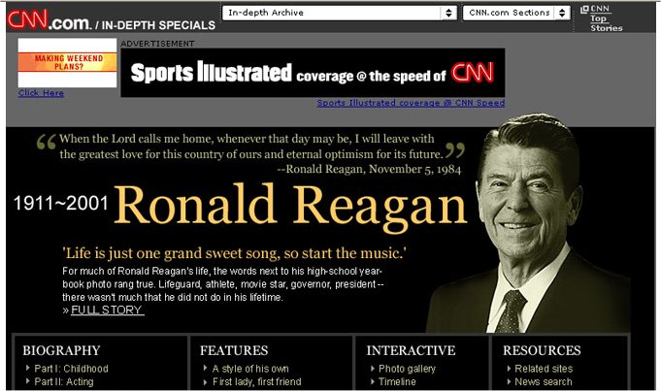Click the arrow bullet beside Photo gallery

click(x=371, y=369)
